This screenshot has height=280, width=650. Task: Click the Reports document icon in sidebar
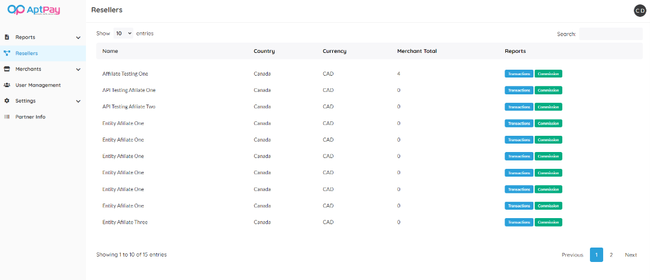click(7, 37)
